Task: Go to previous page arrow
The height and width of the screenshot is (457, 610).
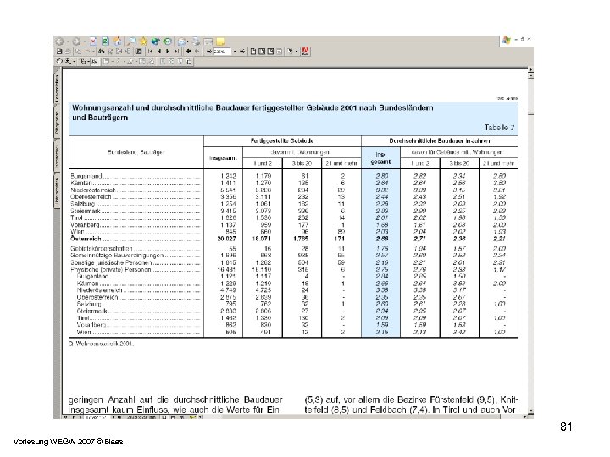Action: [159, 52]
